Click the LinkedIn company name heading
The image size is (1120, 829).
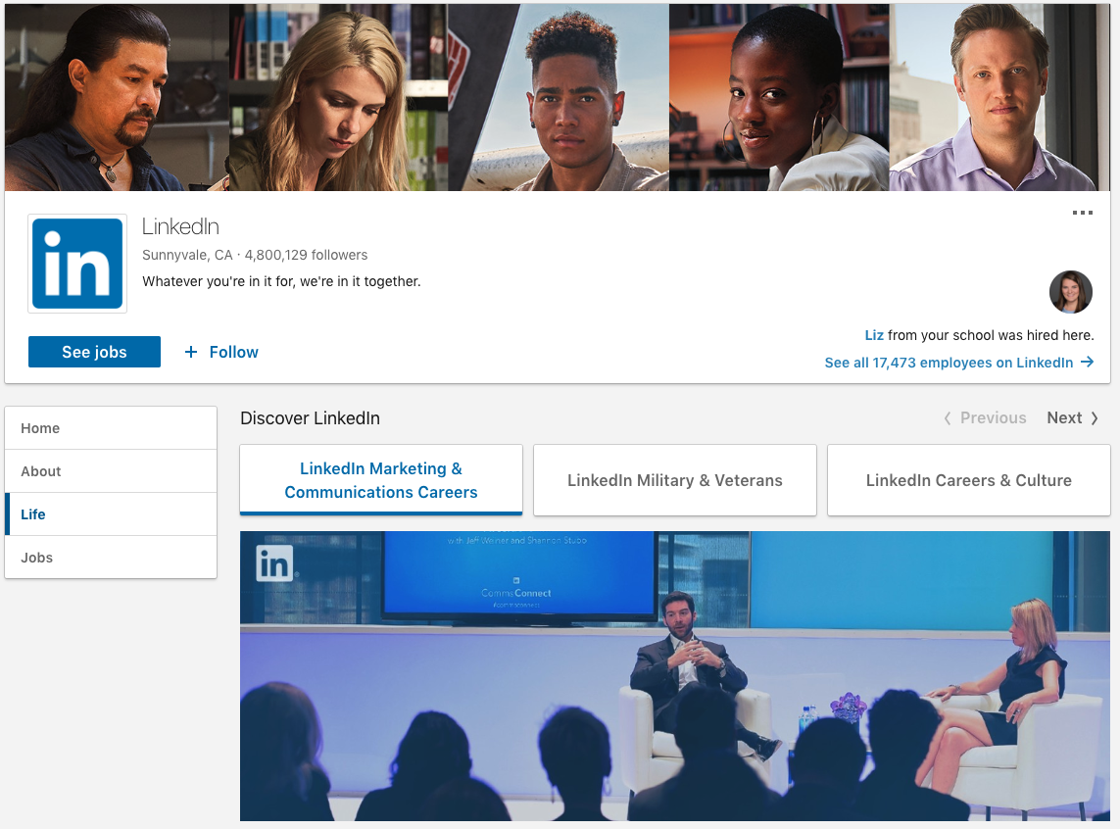coord(180,226)
